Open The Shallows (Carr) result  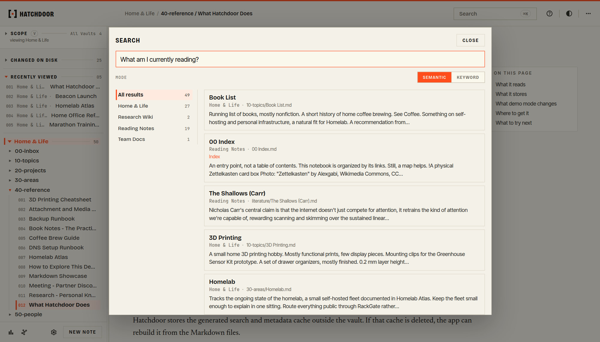click(x=344, y=206)
